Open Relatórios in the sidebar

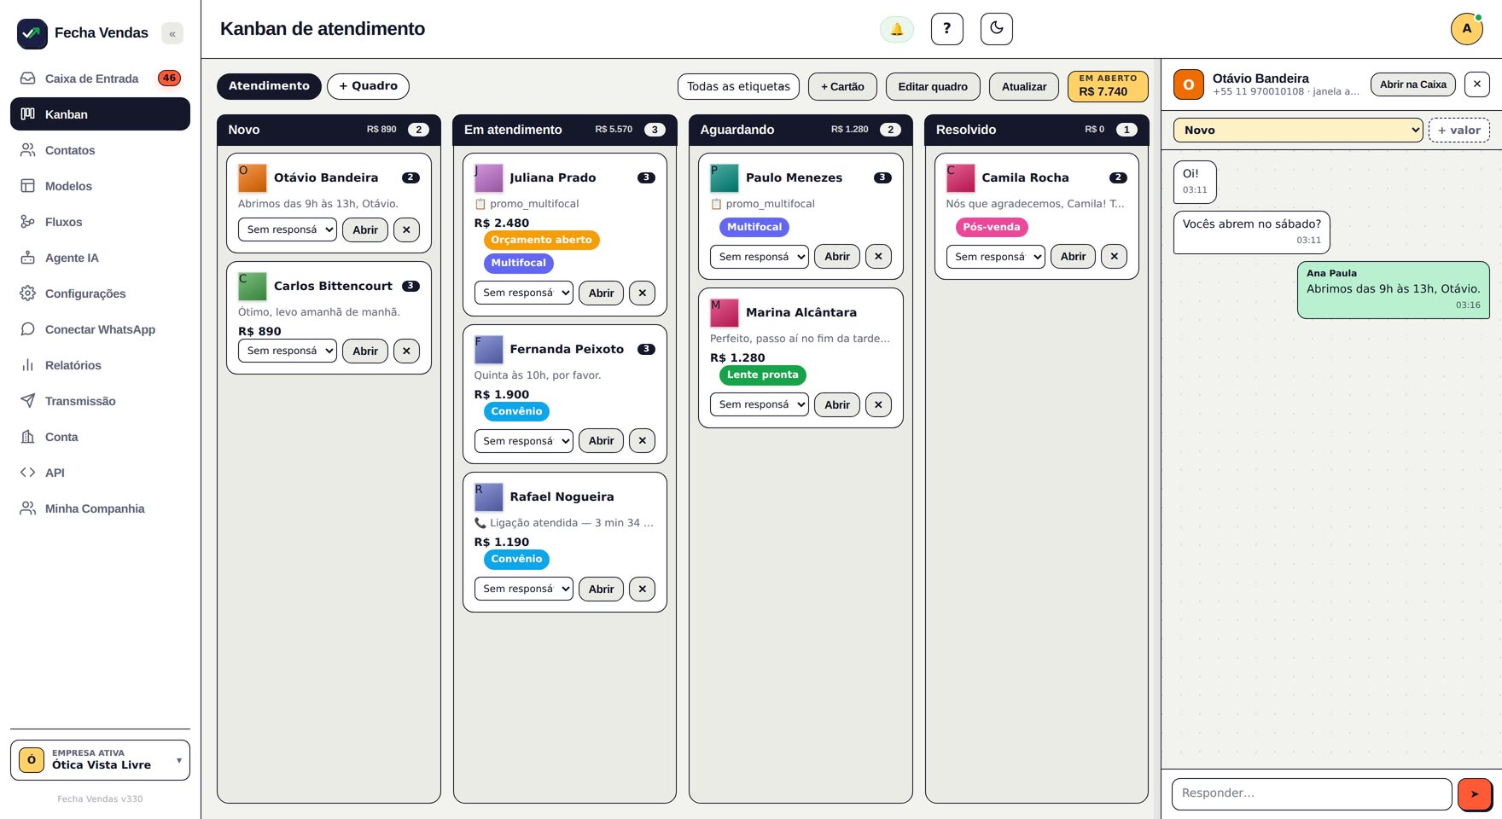[100, 365]
